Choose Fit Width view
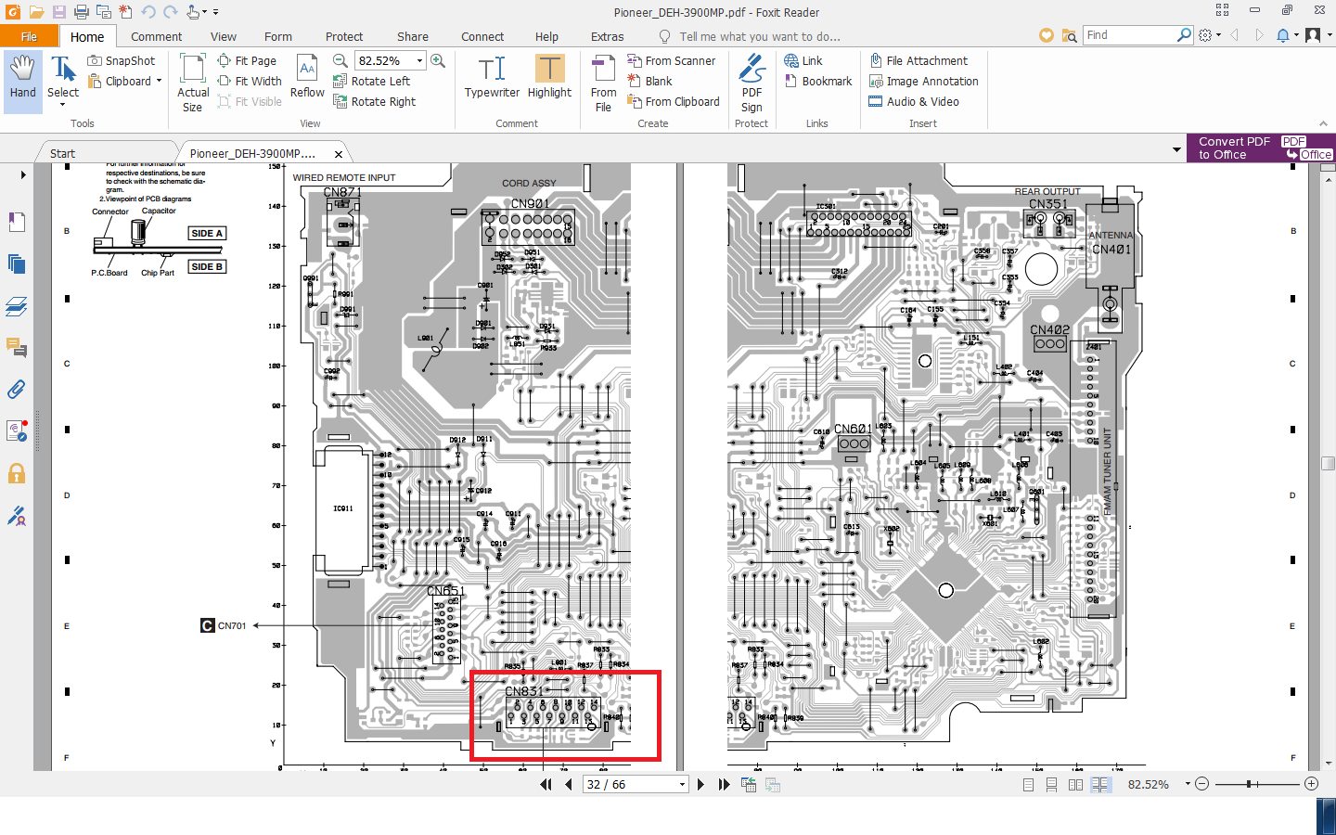The height and width of the screenshot is (835, 1336). coord(250,81)
